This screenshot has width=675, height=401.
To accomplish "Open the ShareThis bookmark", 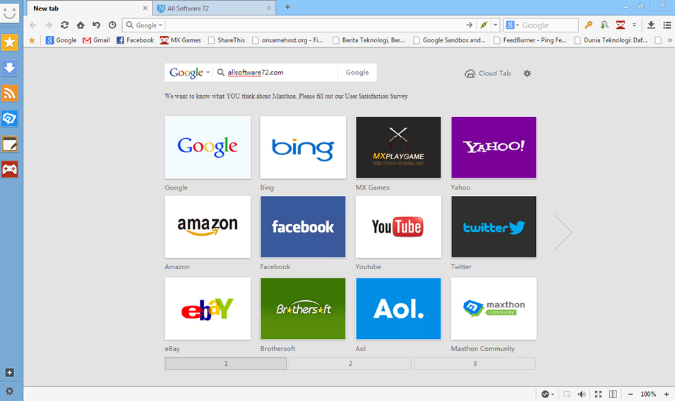I will click(227, 40).
